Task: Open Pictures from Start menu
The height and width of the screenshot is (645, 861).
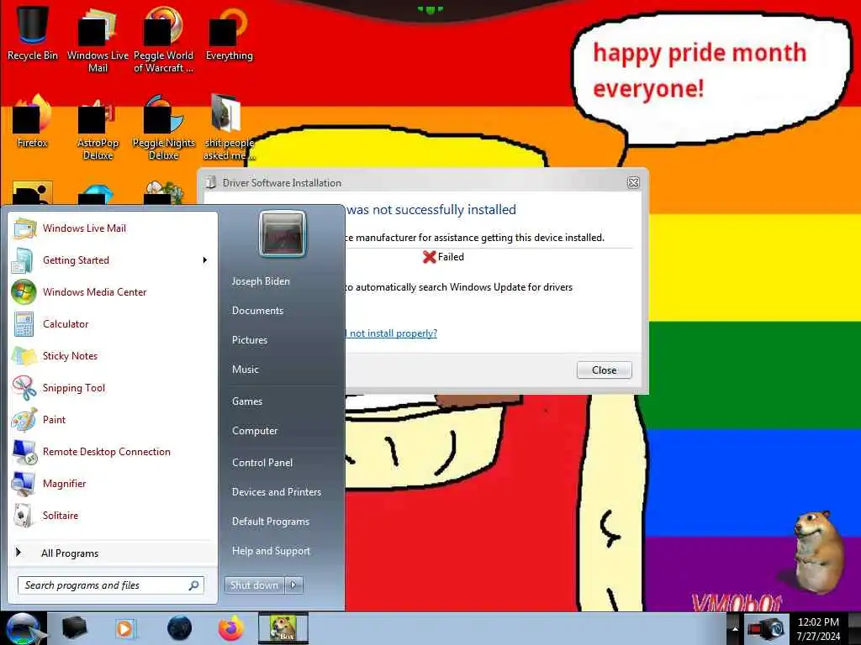Action: pos(249,340)
